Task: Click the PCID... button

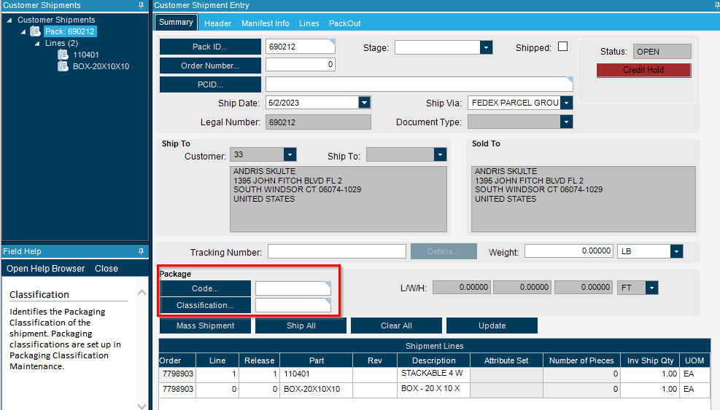Action: [x=210, y=85]
